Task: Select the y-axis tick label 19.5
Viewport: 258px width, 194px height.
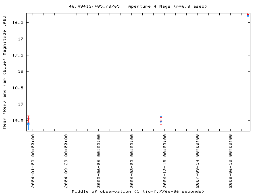Action: point(18,120)
